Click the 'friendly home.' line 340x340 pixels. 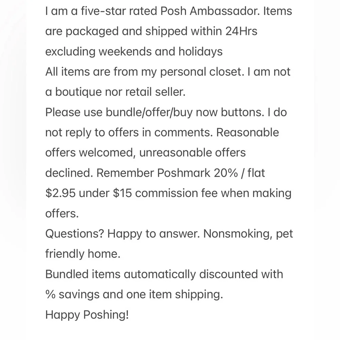click(83, 254)
